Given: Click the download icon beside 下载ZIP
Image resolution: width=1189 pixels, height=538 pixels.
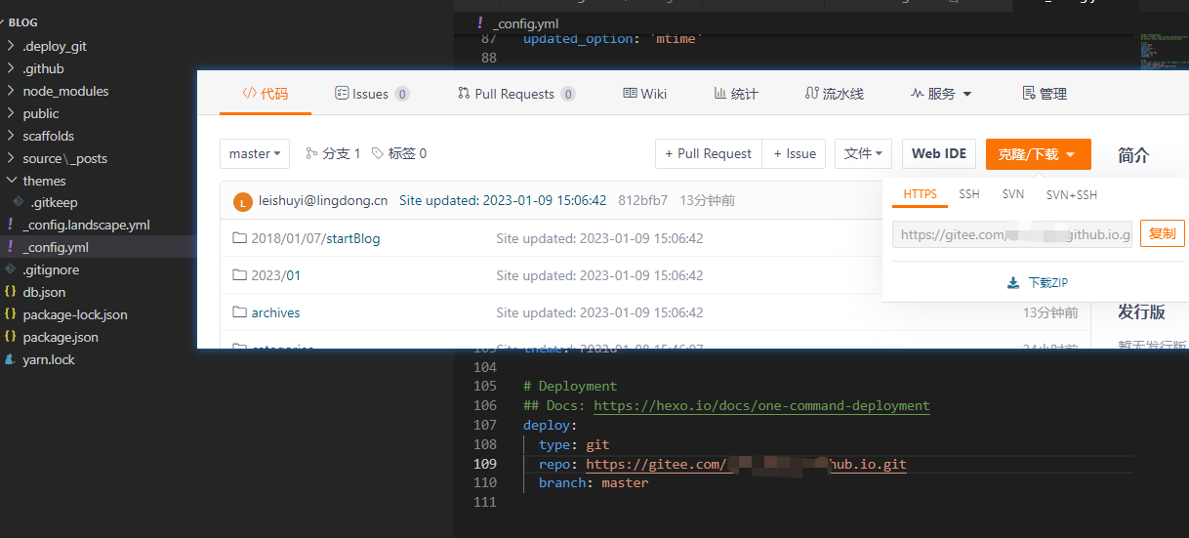Looking at the screenshot, I should click(x=1013, y=283).
